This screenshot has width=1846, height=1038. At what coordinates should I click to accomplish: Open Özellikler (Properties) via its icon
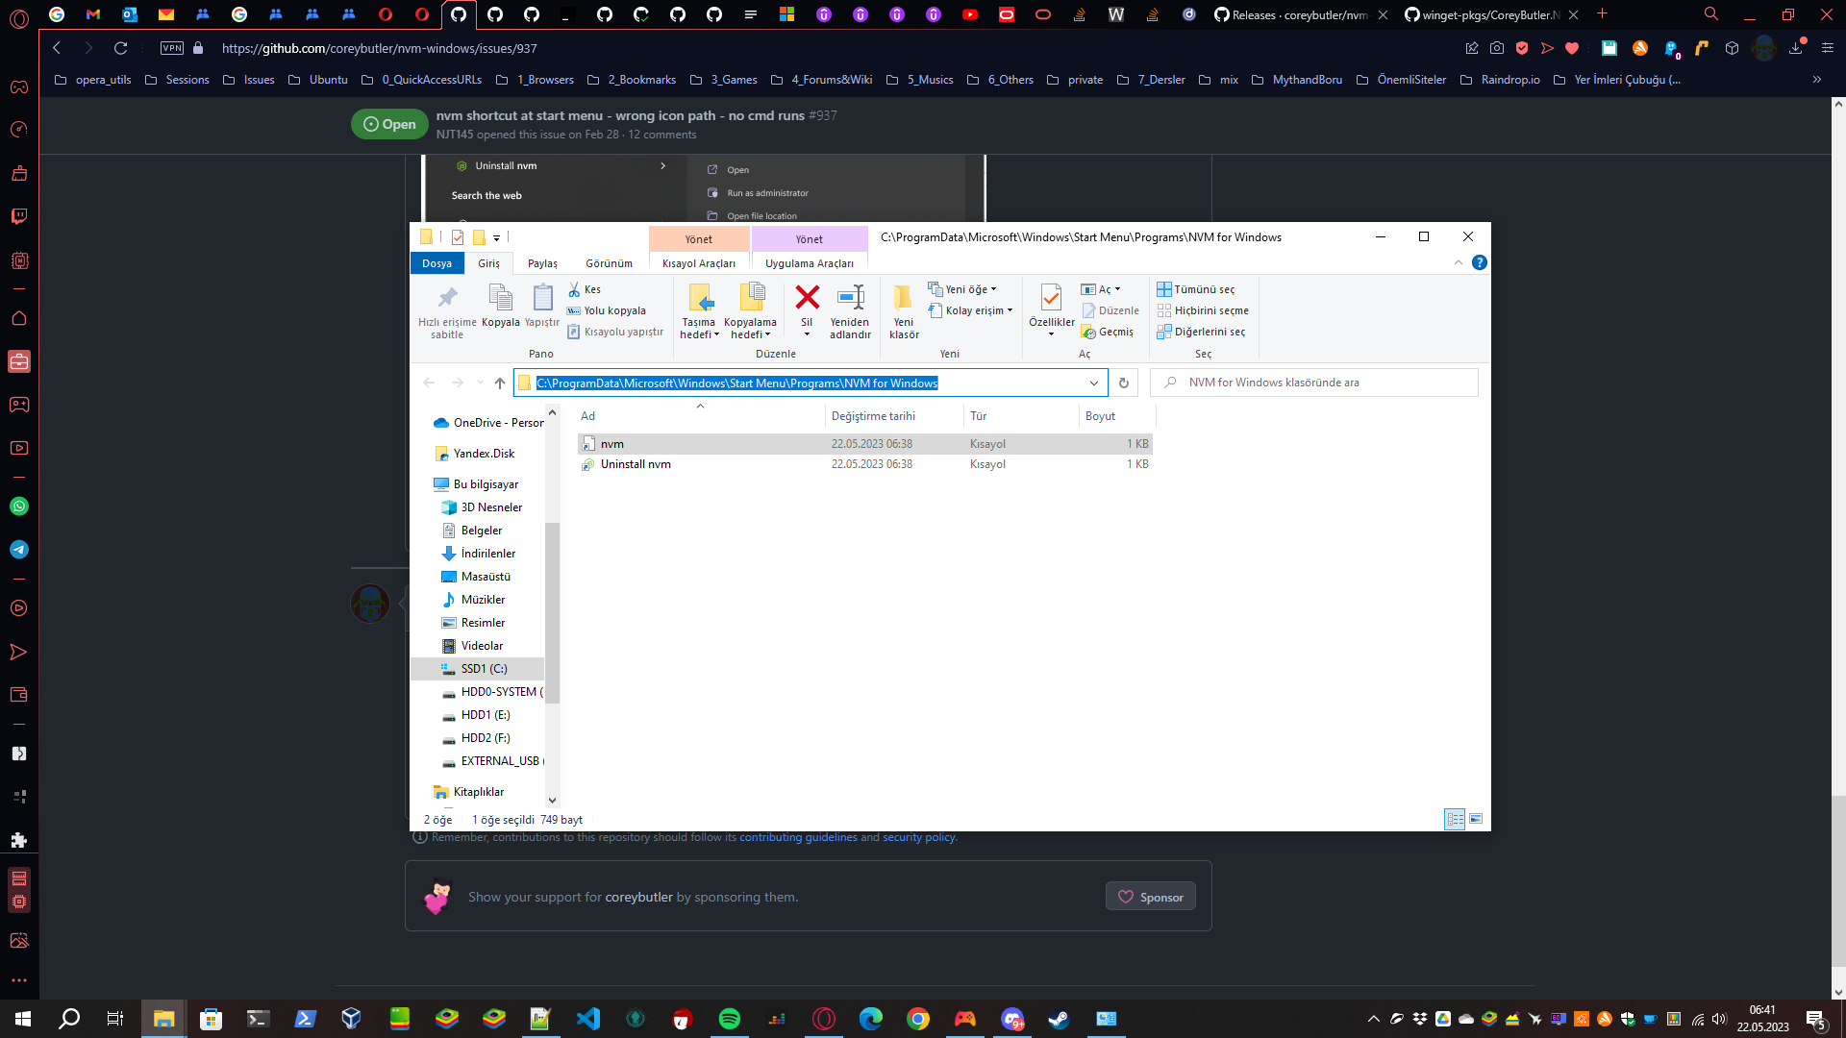coord(1049,298)
